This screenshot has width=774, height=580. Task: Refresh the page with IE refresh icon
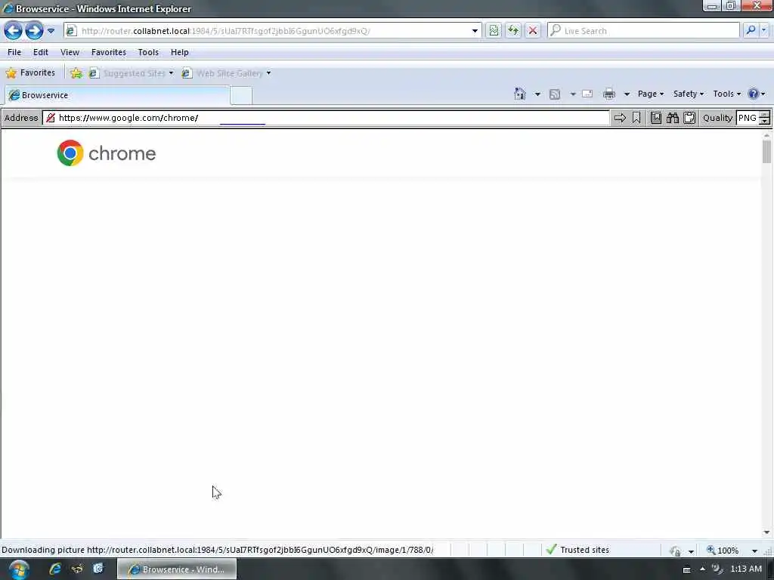click(513, 30)
